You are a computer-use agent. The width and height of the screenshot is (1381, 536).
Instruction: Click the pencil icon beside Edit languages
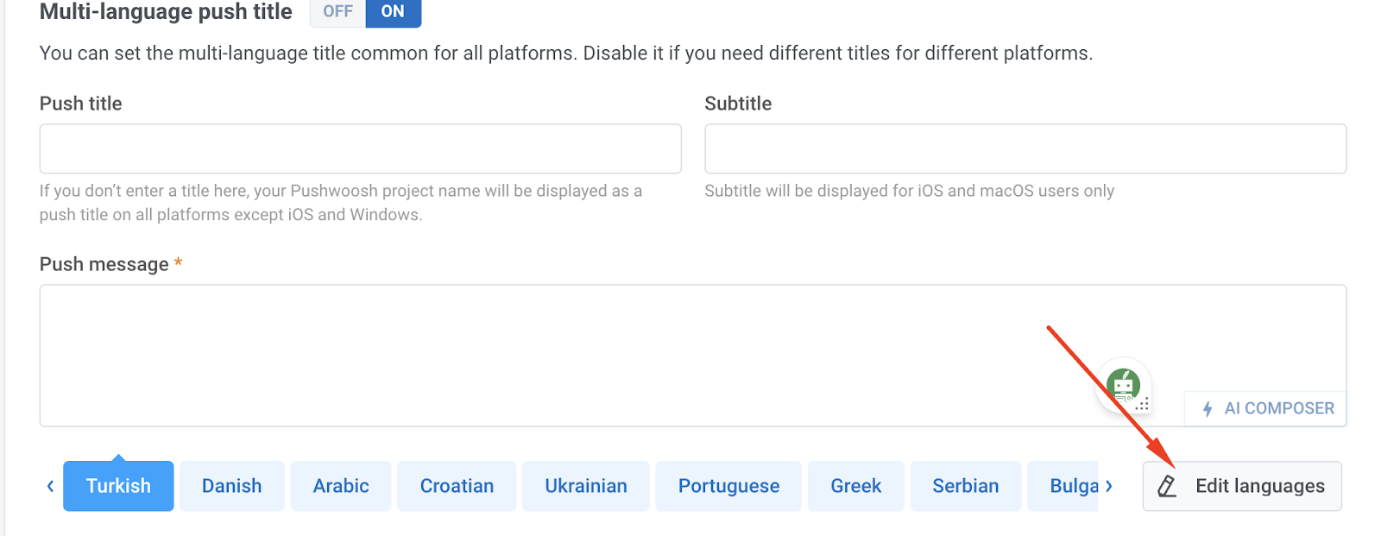pyautogui.click(x=1167, y=486)
